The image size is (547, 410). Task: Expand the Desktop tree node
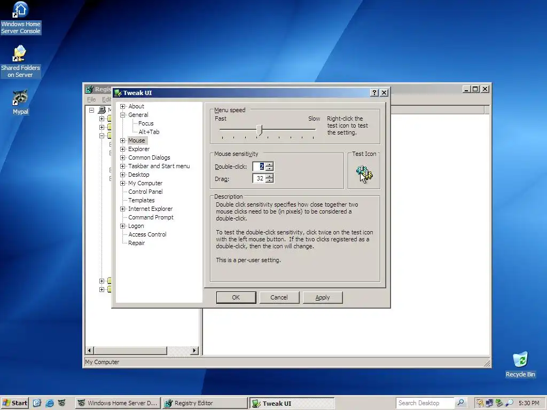pos(122,175)
